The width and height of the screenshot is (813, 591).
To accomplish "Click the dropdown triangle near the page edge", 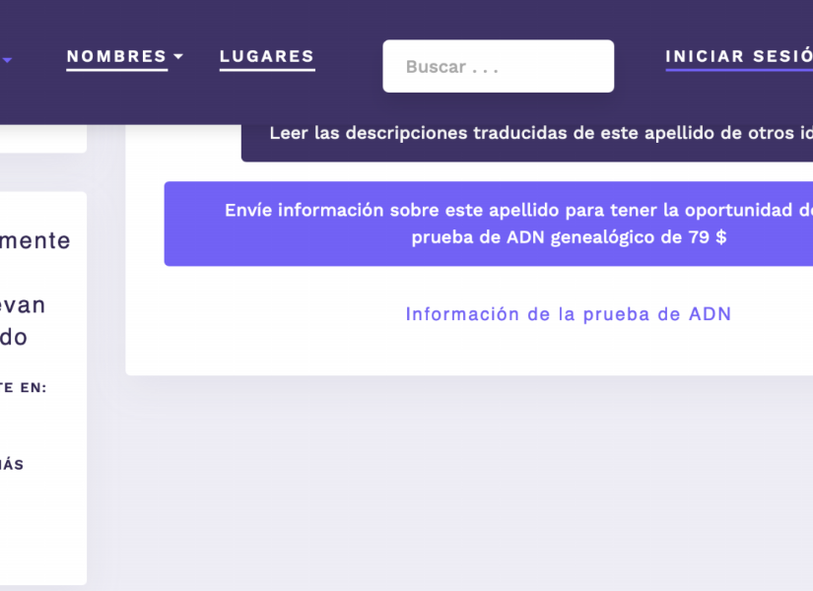I will pyautogui.click(x=8, y=59).
